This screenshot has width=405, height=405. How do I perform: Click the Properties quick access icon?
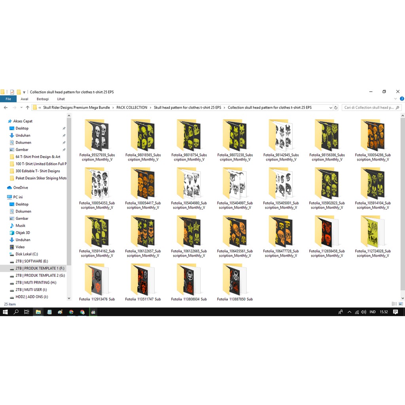point(12,92)
